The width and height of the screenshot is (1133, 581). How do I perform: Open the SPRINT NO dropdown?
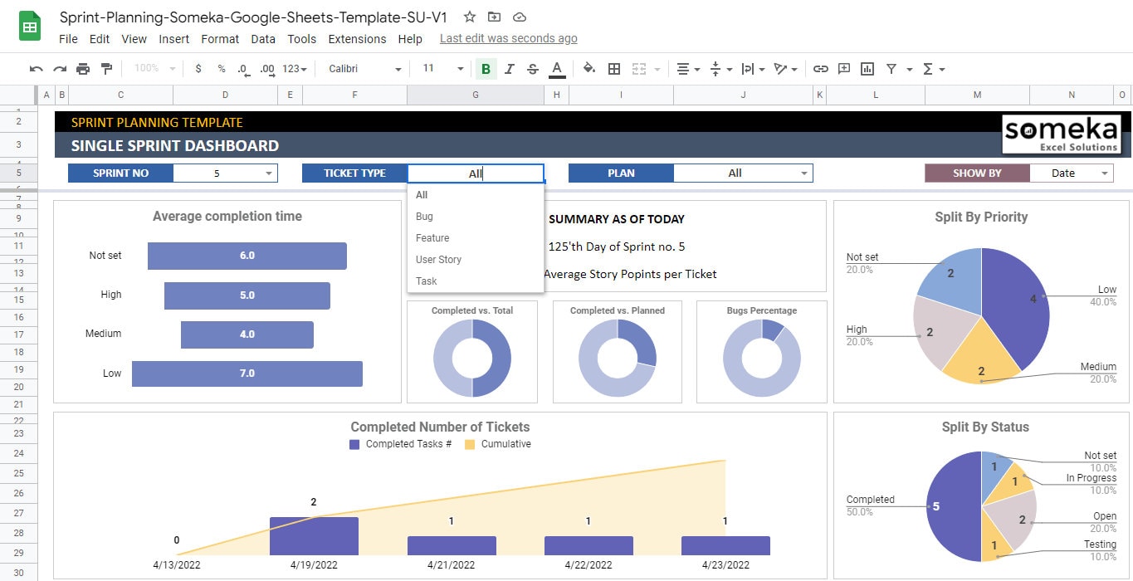click(268, 173)
